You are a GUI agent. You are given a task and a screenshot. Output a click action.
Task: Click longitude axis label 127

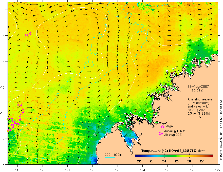(x=218, y=170)
